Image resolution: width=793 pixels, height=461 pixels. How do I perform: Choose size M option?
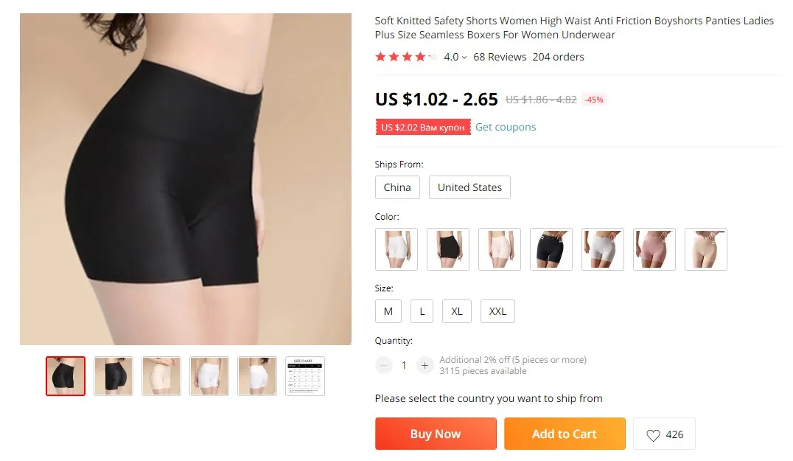pos(388,311)
